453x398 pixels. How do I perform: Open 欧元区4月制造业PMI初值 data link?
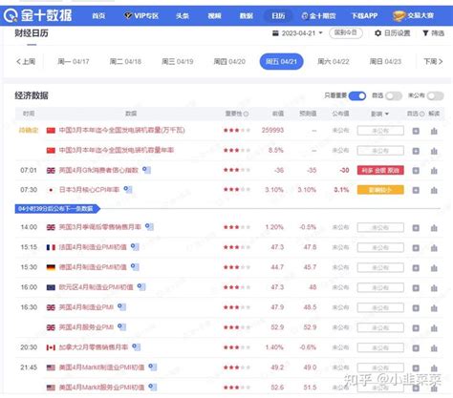pos(96,287)
